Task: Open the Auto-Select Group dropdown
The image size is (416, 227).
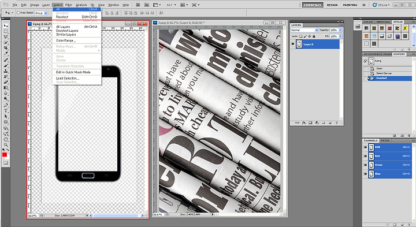Action: pos(42,13)
